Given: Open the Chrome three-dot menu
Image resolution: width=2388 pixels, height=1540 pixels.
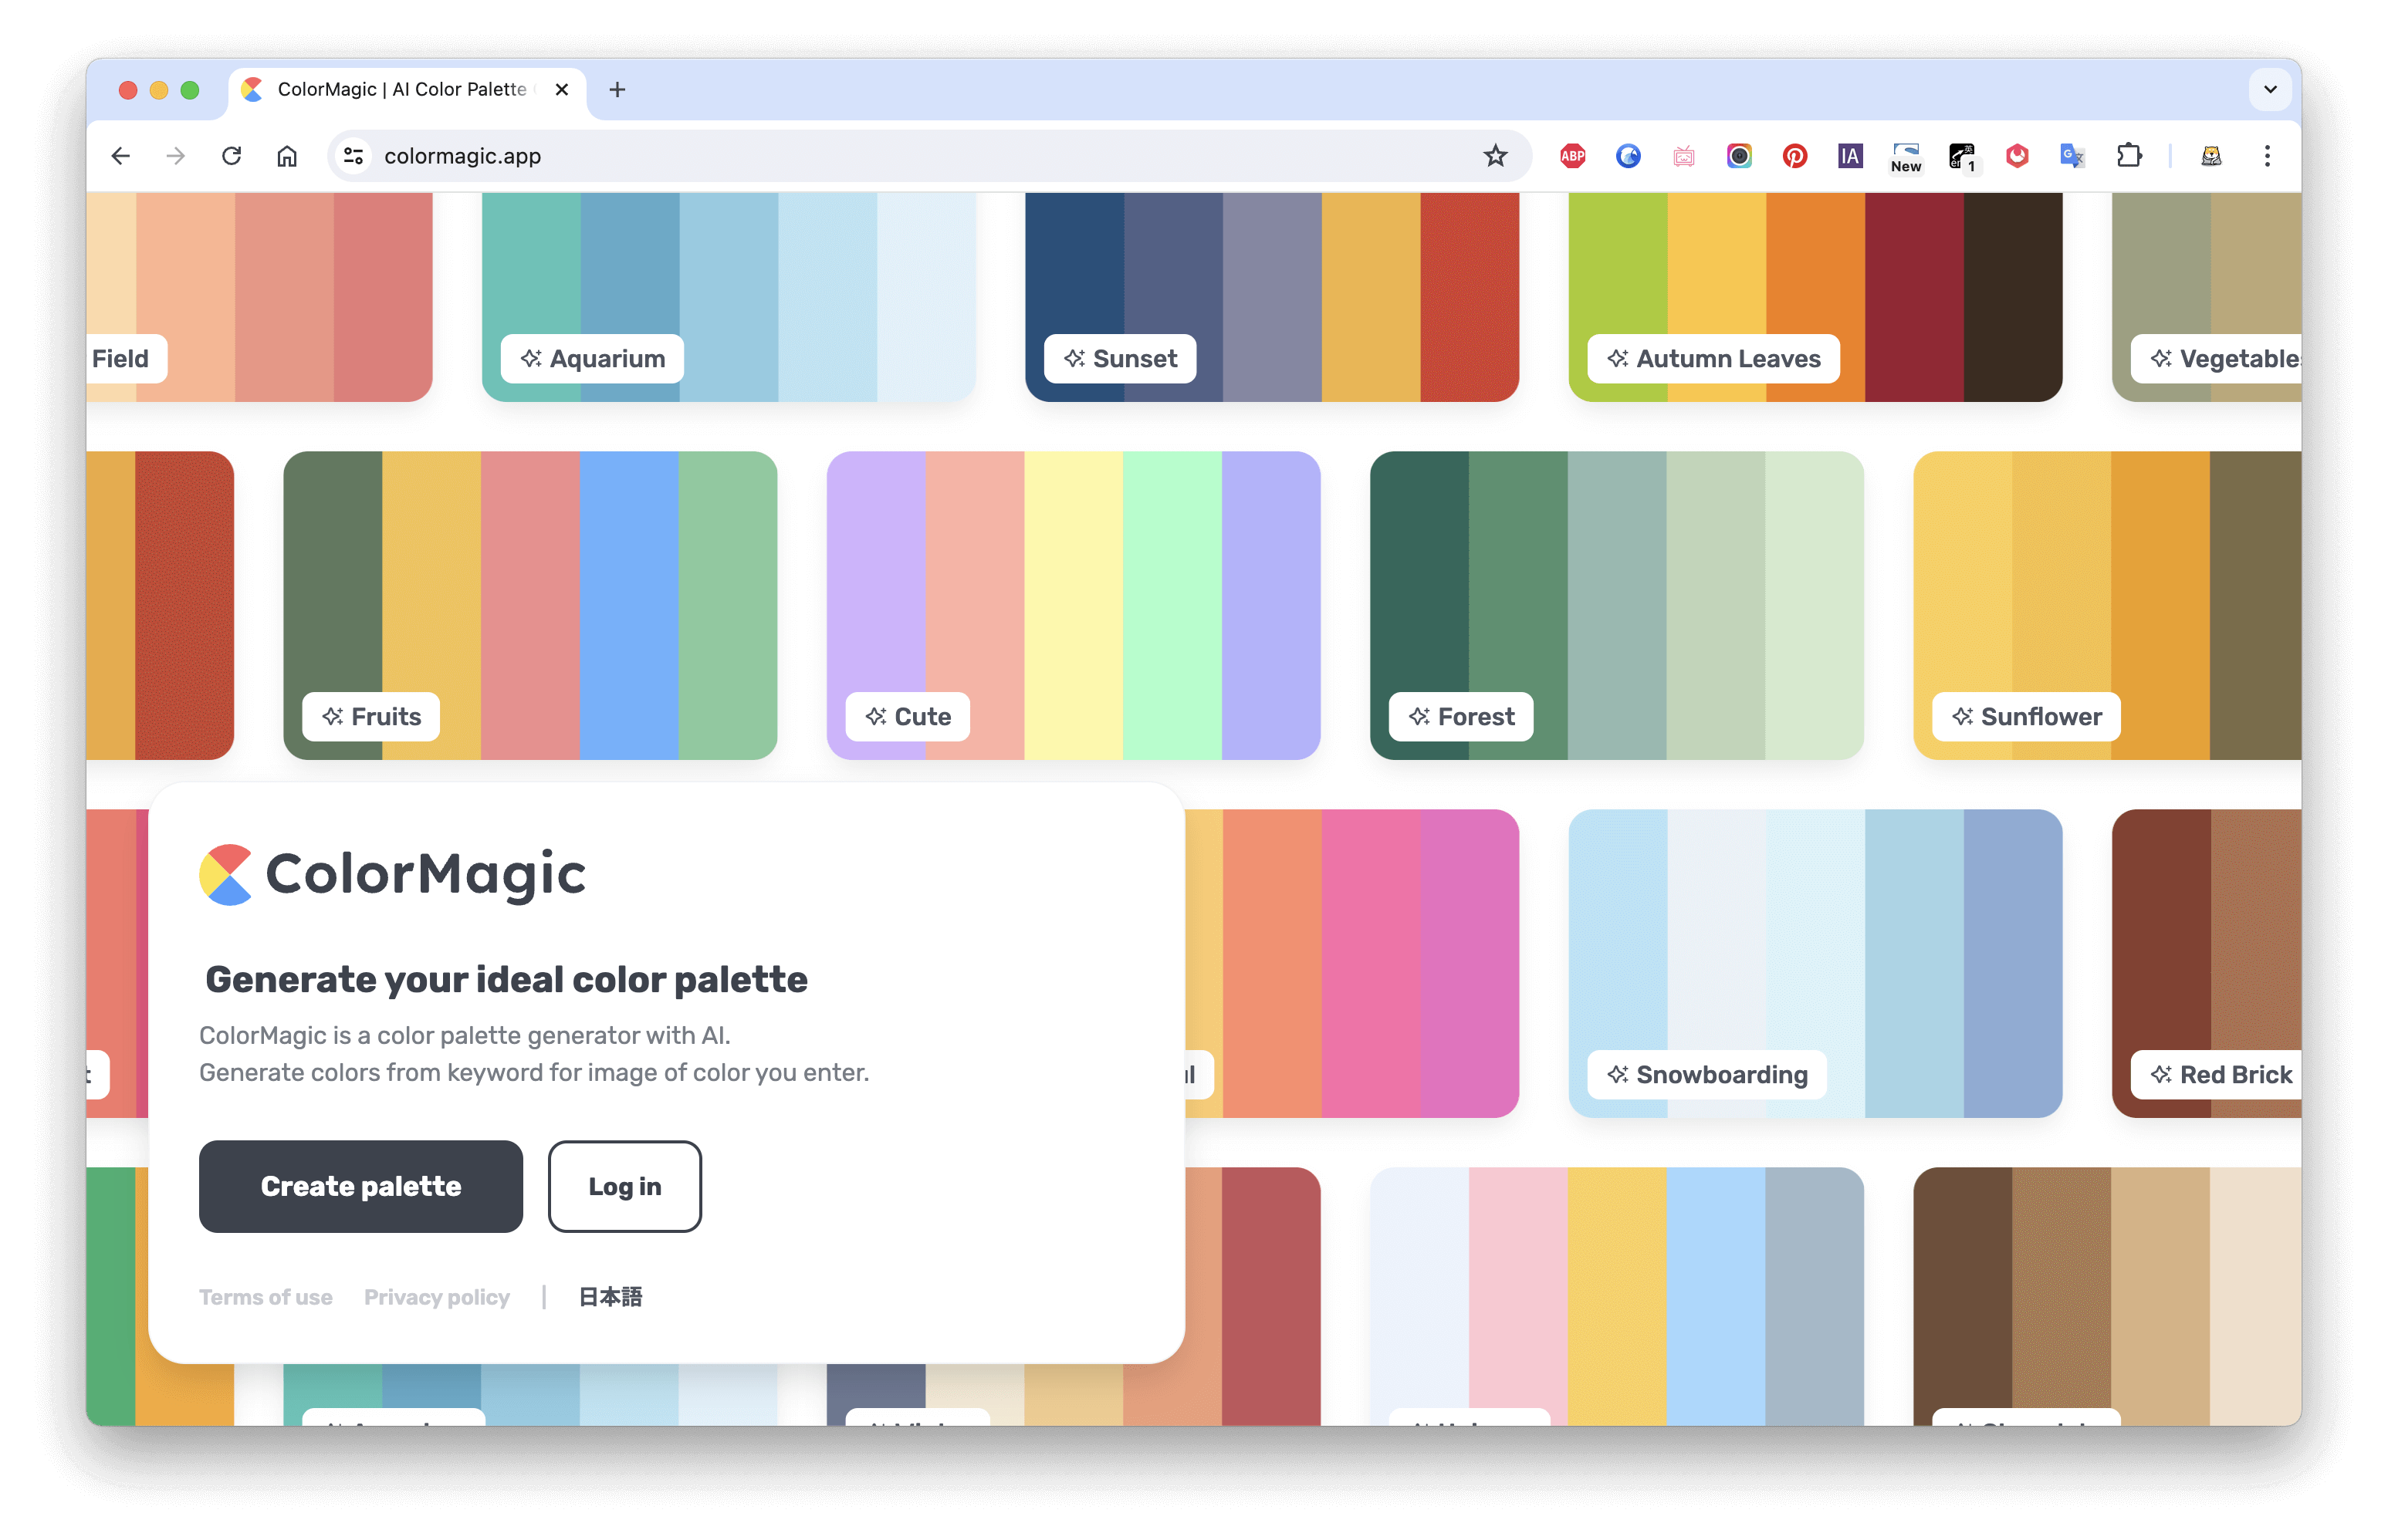Looking at the screenshot, I should click(2267, 156).
